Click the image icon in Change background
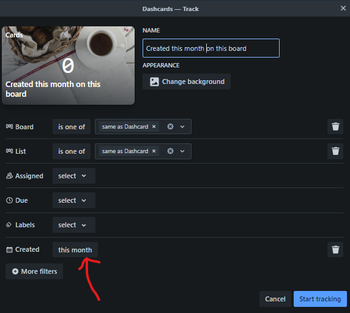 click(154, 81)
